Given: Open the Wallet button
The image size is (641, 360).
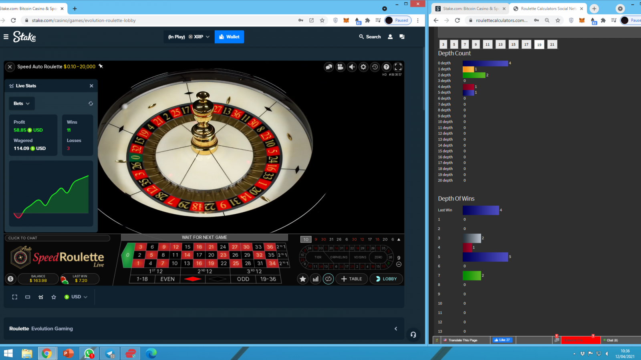Looking at the screenshot, I should pos(229,37).
